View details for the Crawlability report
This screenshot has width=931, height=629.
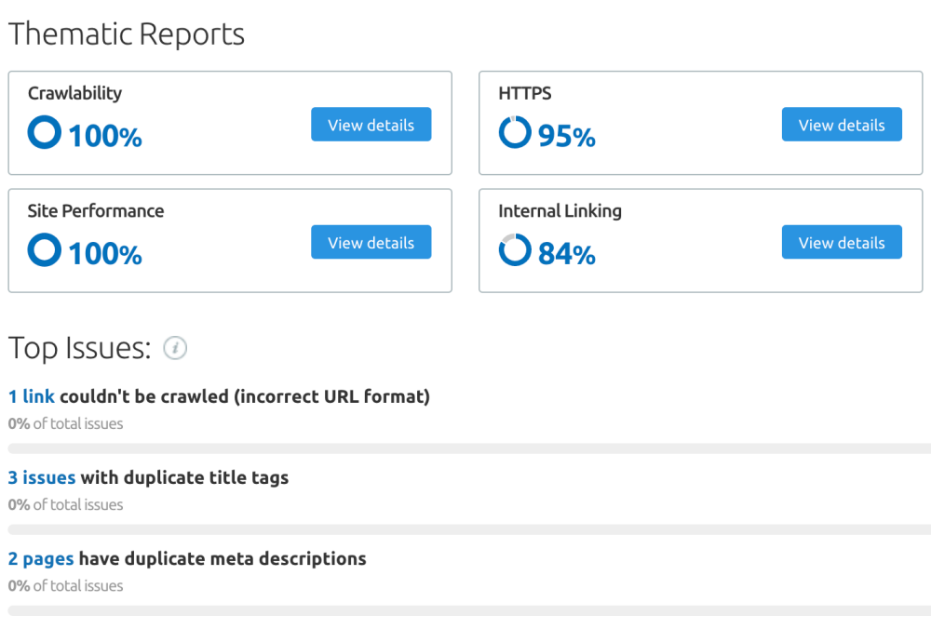click(x=371, y=125)
